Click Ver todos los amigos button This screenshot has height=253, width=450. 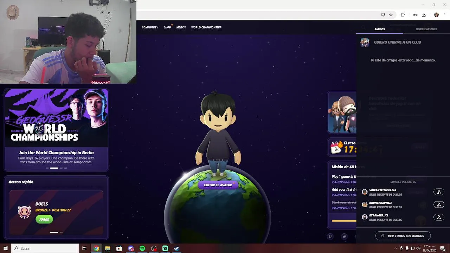(x=403, y=236)
